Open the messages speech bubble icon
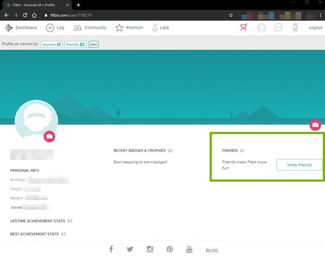Image resolution: width=325 pixels, height=260 pixels. (278, 28)
